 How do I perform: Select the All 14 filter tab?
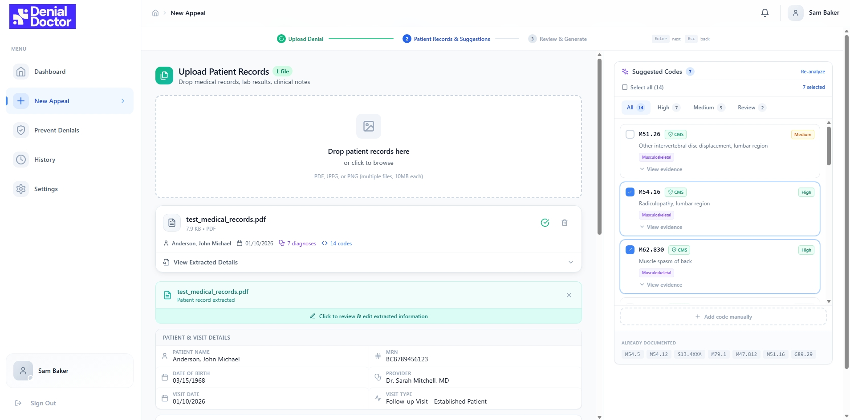coord(635,108)
